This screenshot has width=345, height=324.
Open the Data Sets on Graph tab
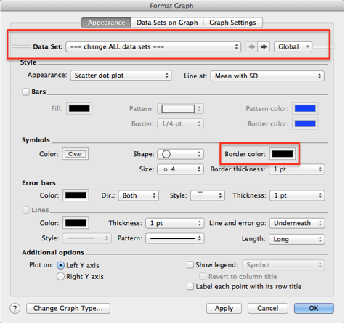[x=167, y=23]
